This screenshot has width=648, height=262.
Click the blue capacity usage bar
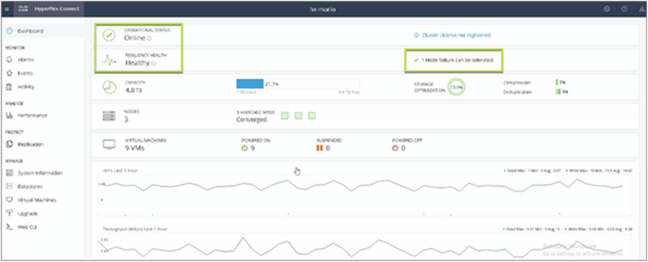(x=250, y=84)
